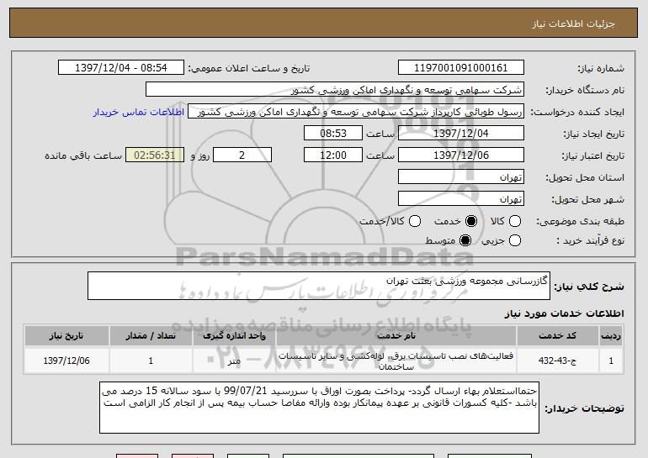648x458 pixels.
Task: Open the اطلاعات تماس خریدار link
Action: click(x=139, y=112)
